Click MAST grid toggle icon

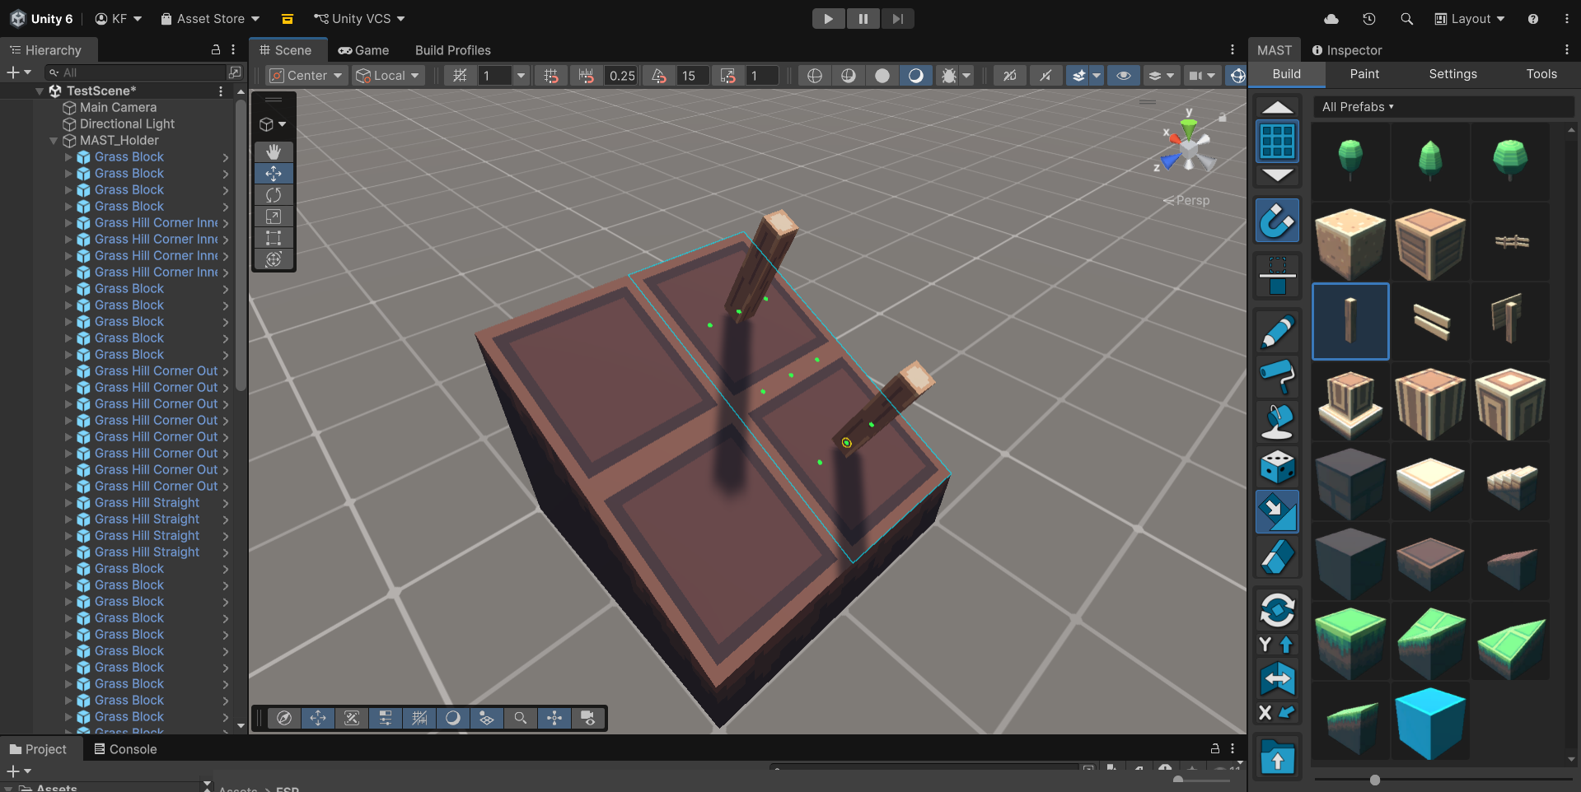1277,141
